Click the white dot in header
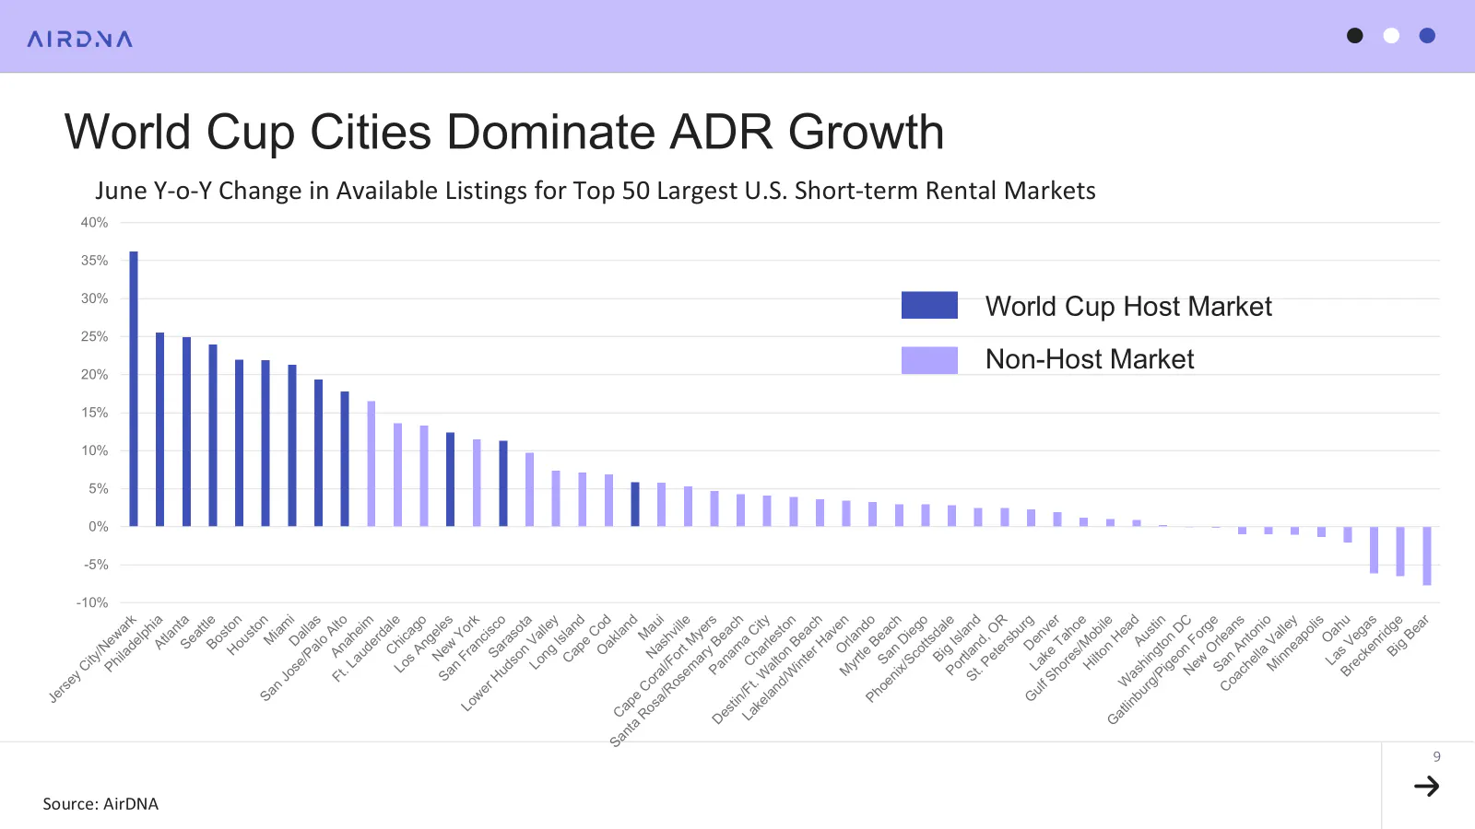This screenshot has width=1475, height=829. [1391, 36]
